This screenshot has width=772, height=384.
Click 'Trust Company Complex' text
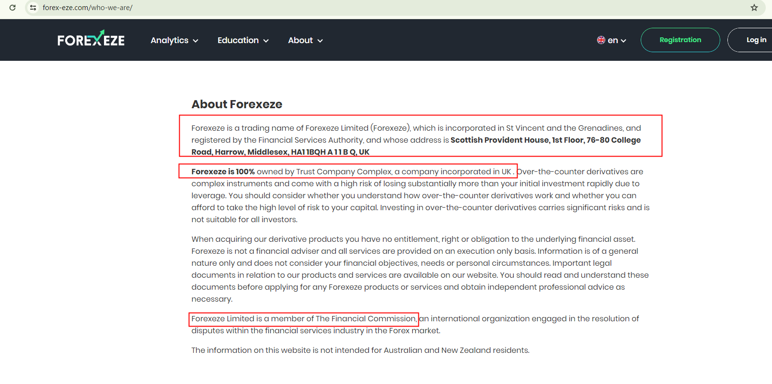point(344,171)
